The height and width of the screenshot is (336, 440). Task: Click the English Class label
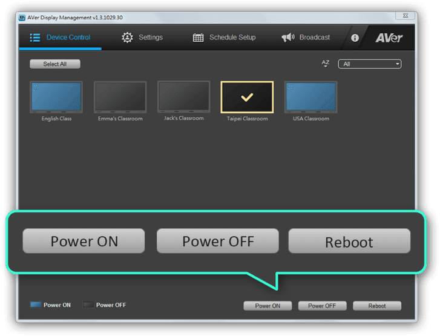[56, 119]
